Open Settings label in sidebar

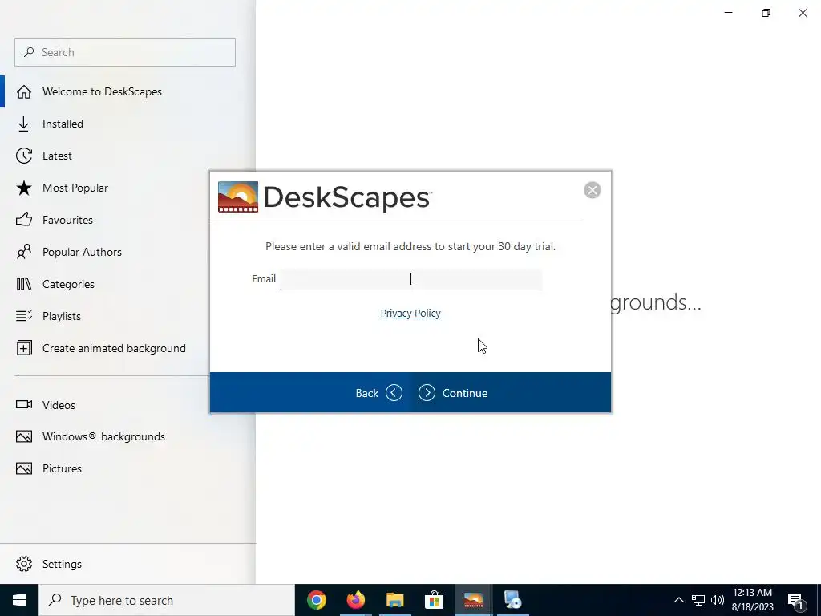pyautogui.click(x=62, y=564)
